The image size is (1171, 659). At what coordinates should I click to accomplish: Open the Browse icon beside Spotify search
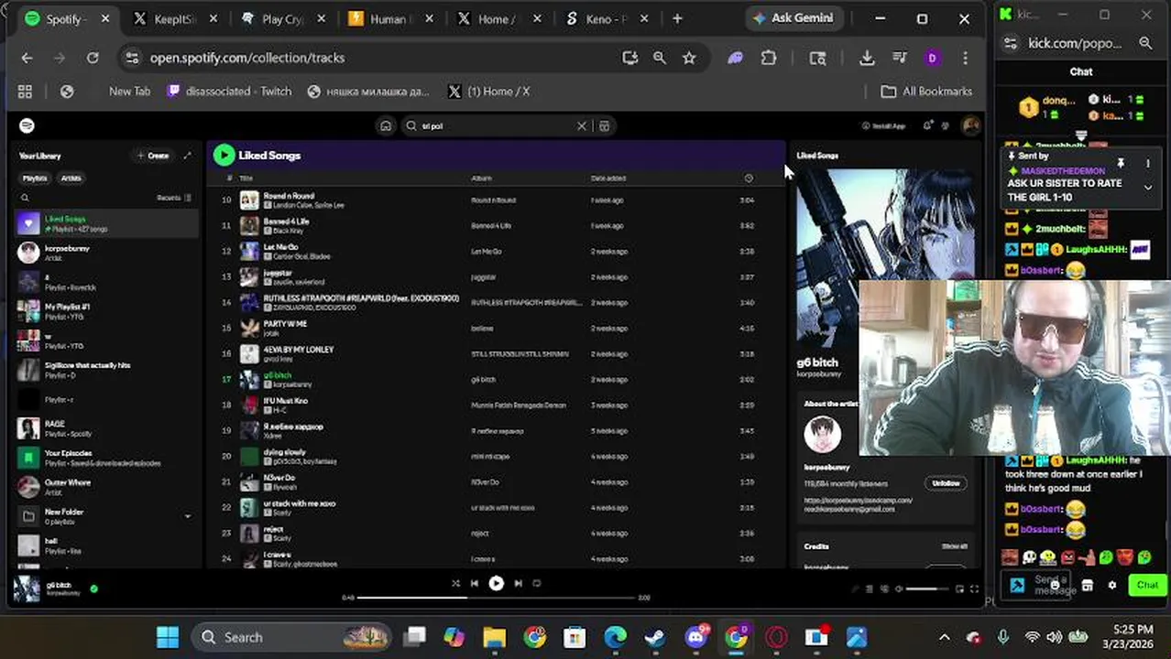tap(604, 126)
